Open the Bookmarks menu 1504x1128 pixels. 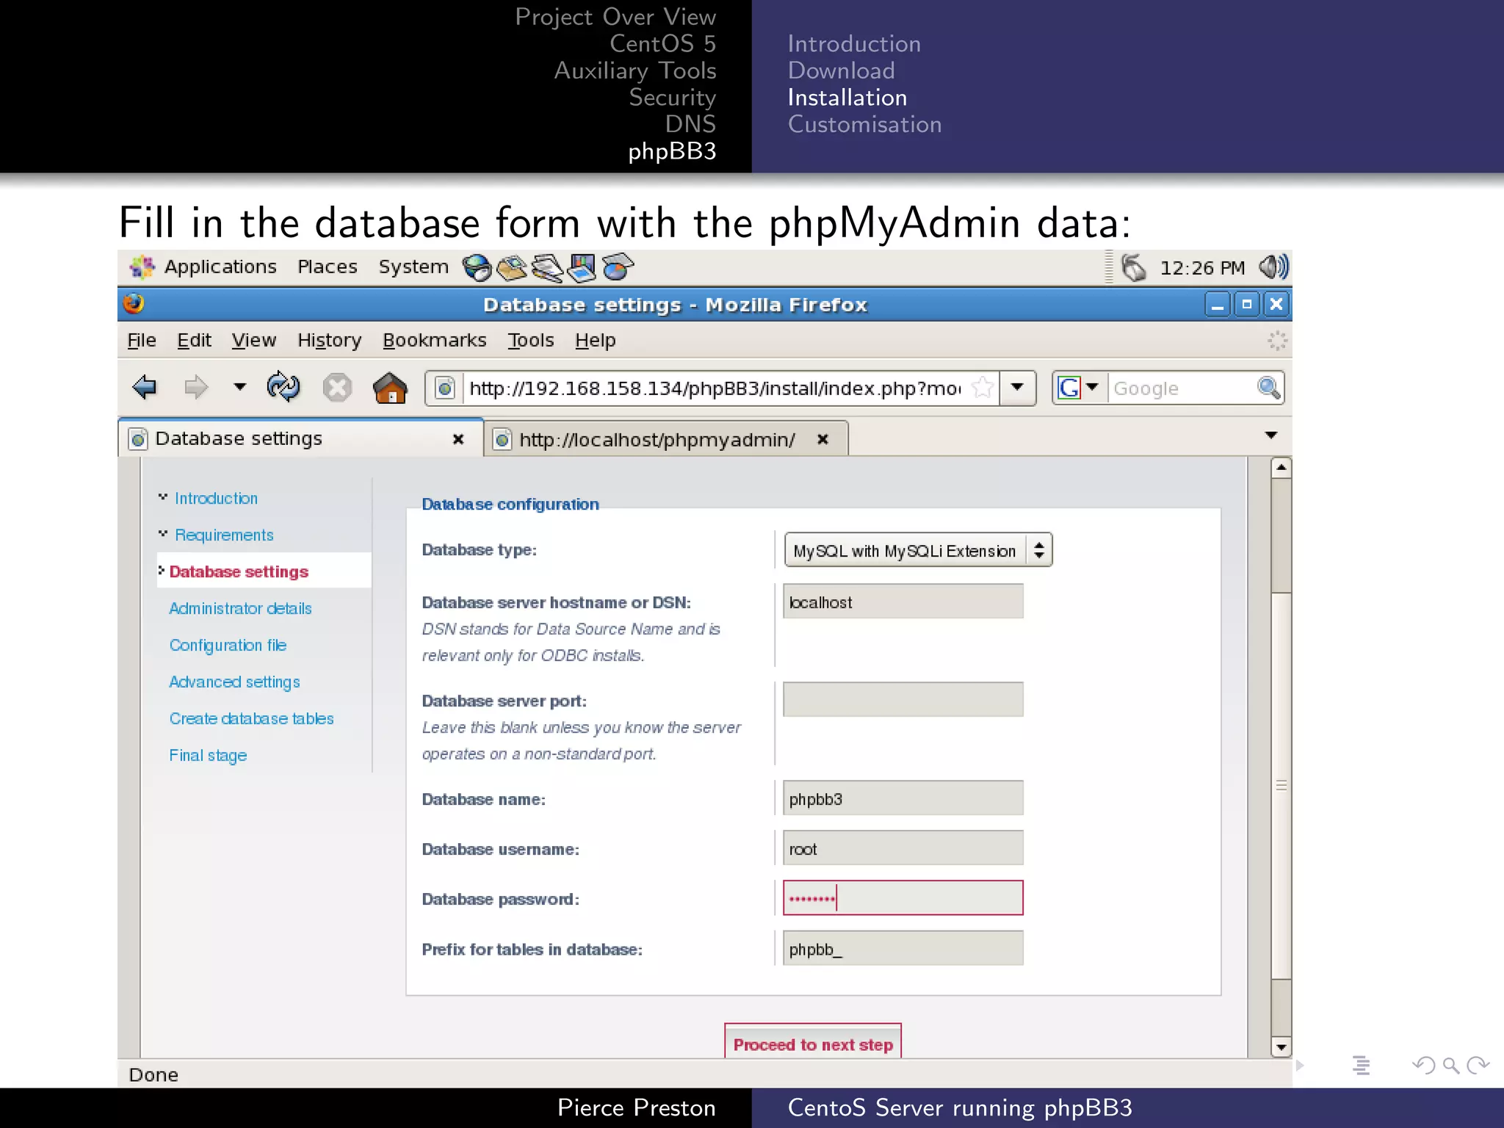point(434,341)
